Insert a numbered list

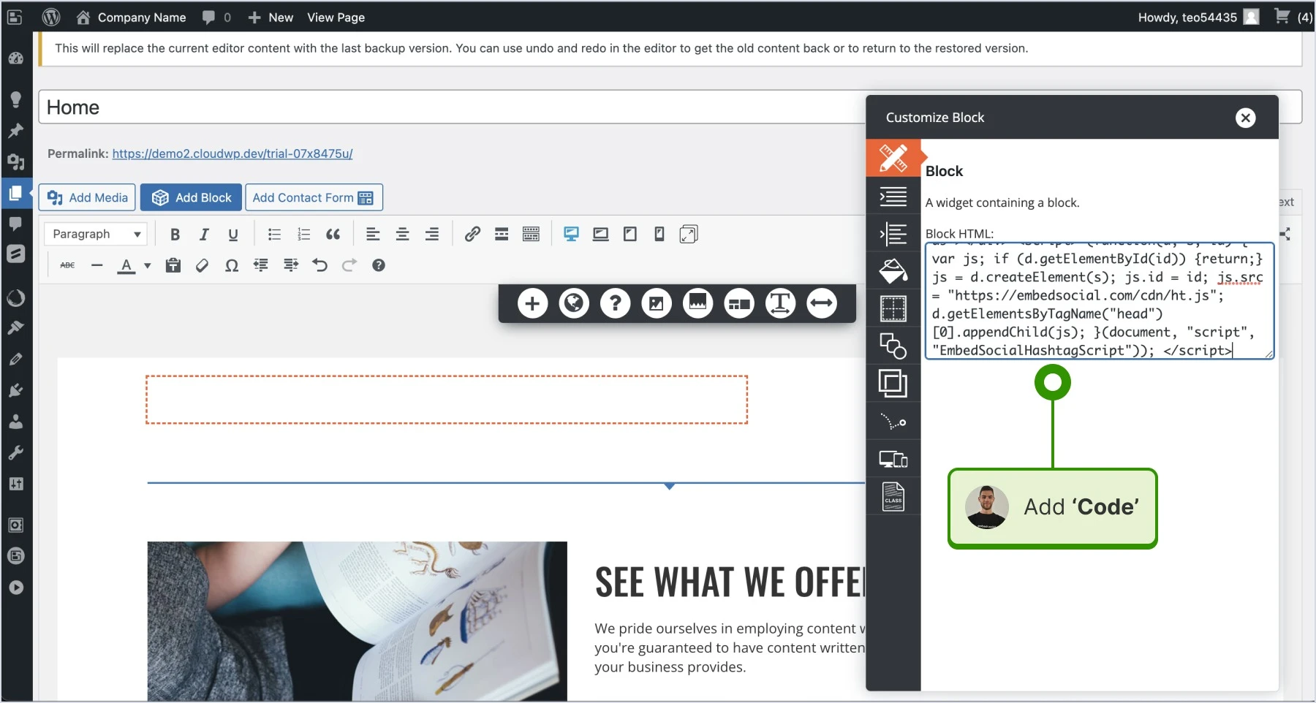tap(304, 234)
